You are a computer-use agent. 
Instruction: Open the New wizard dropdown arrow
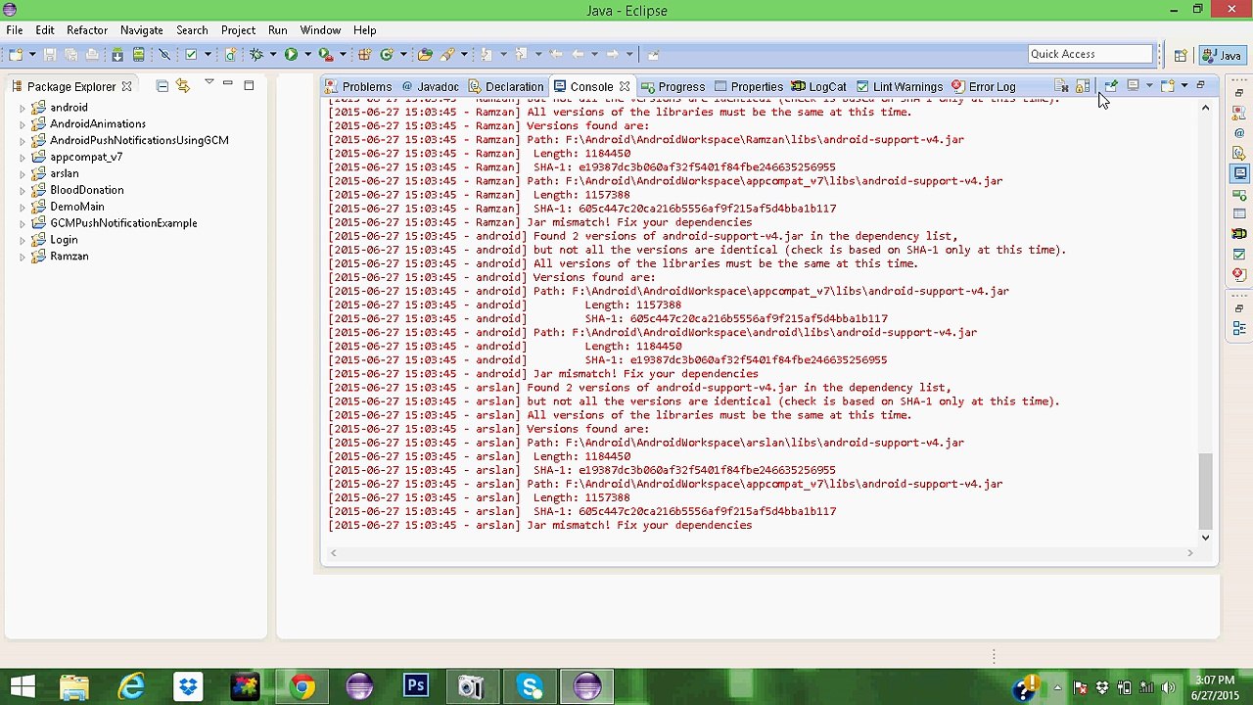pos(32,54)
